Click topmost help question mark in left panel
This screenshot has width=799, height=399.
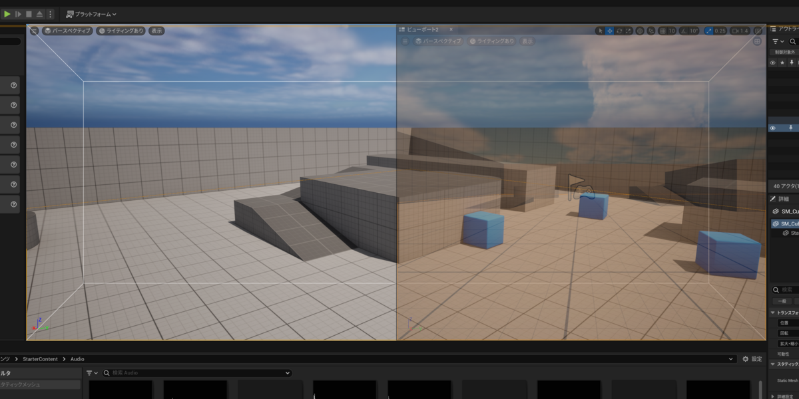point(13,85)
